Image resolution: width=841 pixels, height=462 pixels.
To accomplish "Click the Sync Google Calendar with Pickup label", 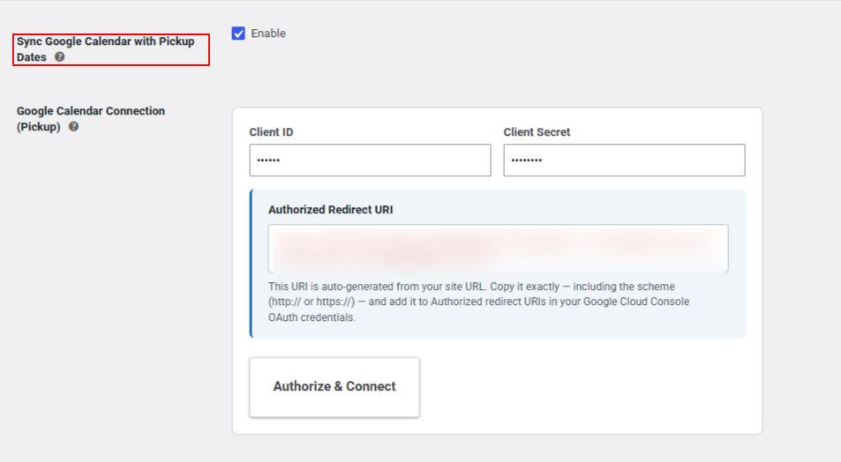I will pos(106,41).
